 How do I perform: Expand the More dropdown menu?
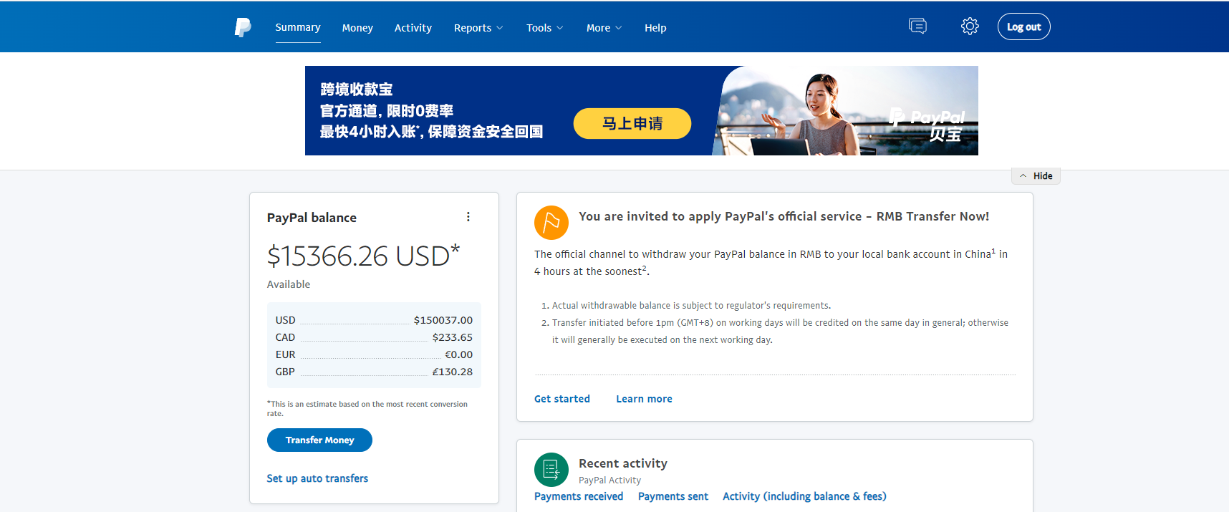click(x=604, y=28)
